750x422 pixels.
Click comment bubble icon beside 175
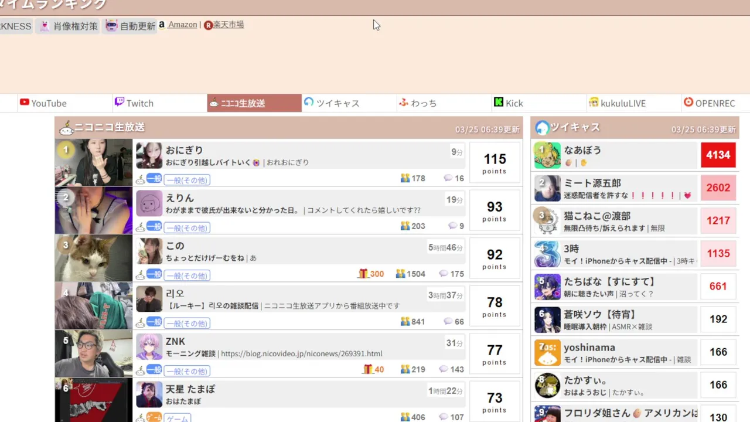point(443,274)
